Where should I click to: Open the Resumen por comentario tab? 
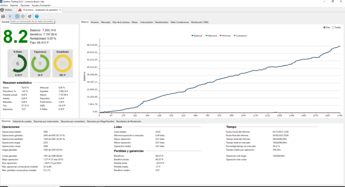(73, 121)
